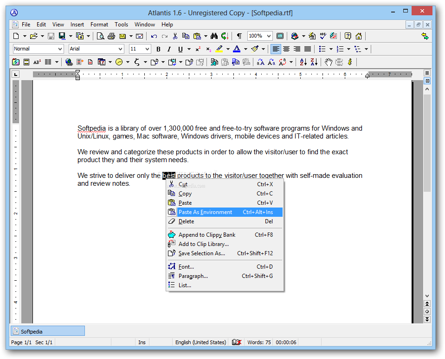Click the send by email envelope icon
The width and height of the screenshot is (445, 359).
pos(123,36)
